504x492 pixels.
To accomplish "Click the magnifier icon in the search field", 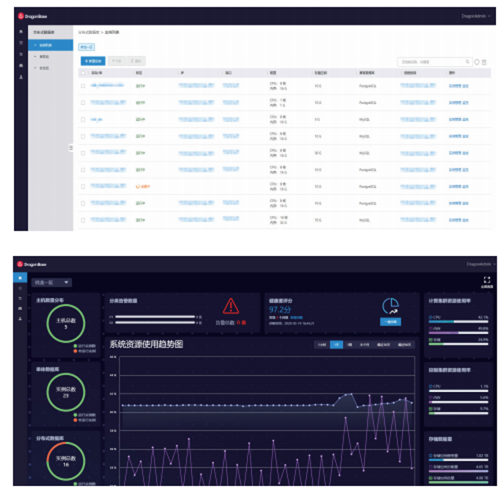I will pyautogui.click(x=468, y=62).
